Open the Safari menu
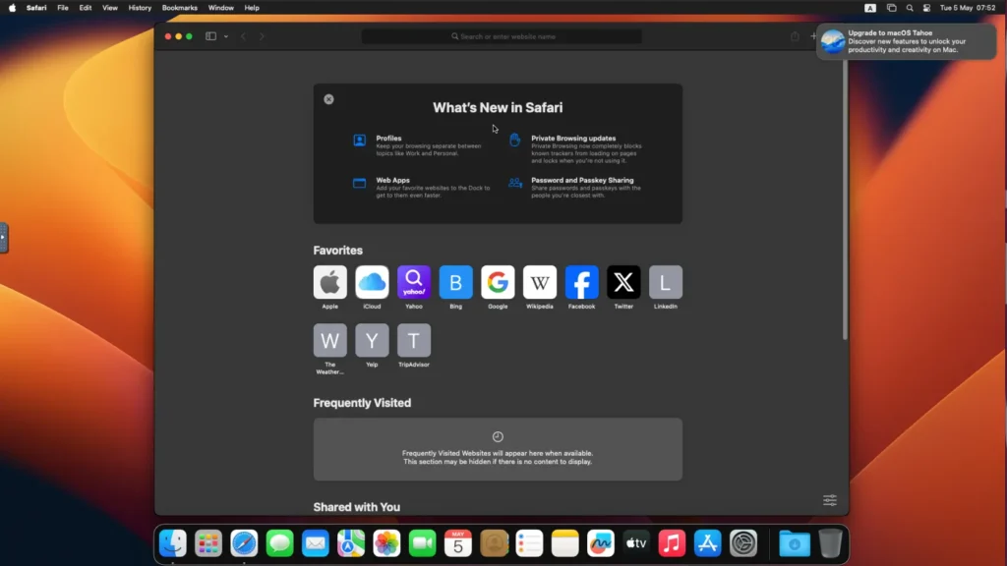1007x566 pixels. [36, 8]
